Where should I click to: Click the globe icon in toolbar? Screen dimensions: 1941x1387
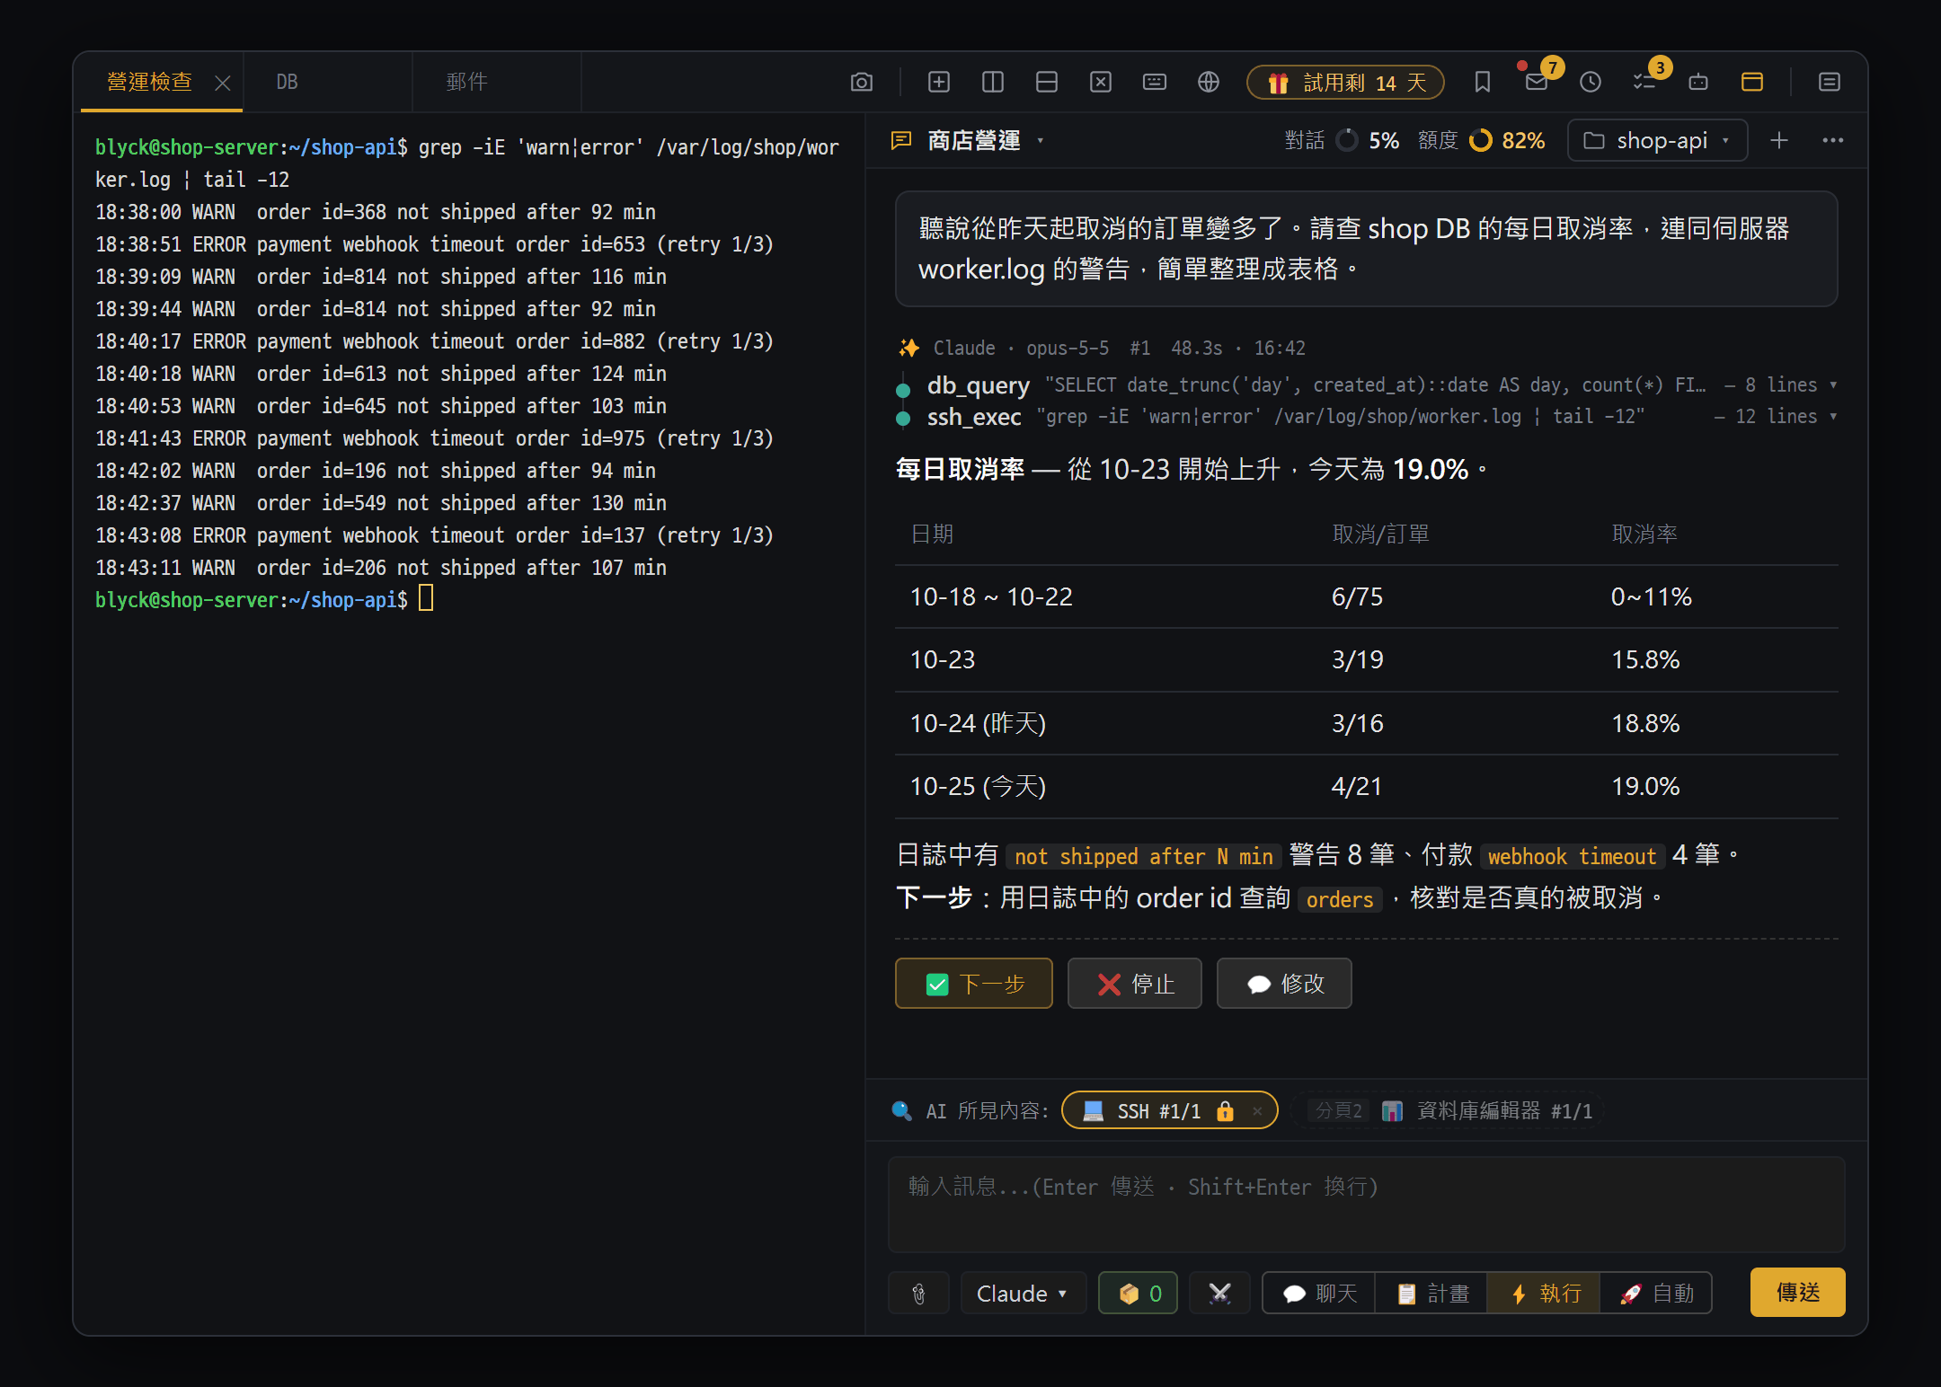coord(1208,82)
